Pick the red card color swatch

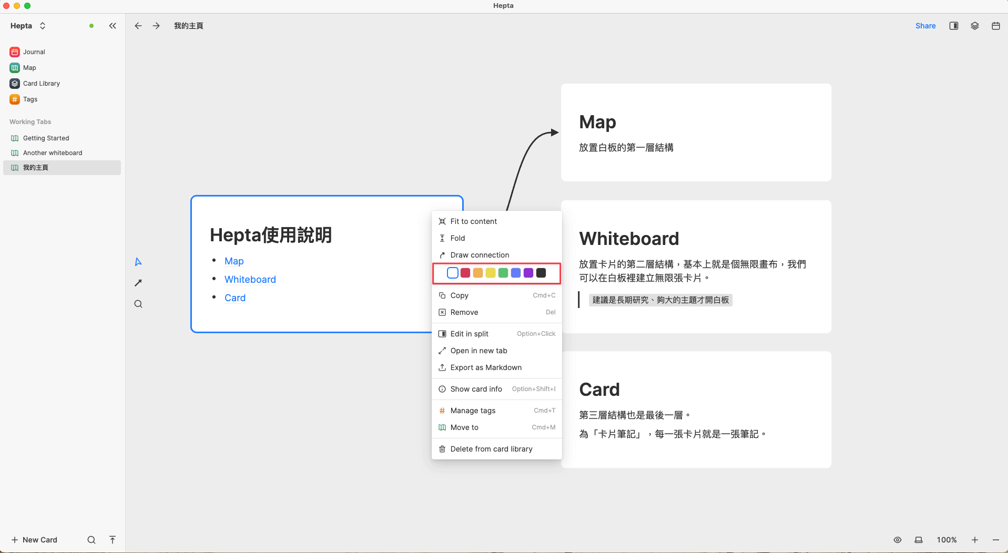(x=465, y=273)
